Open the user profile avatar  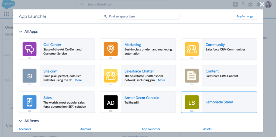268,5
